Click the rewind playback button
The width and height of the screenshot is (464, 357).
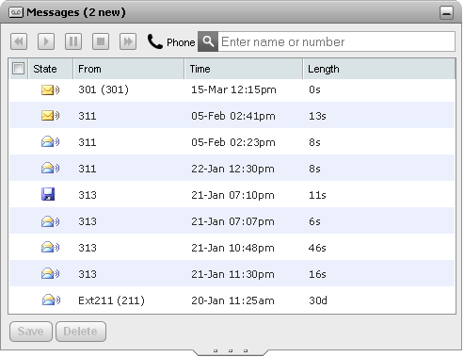(x=19, y=41)
